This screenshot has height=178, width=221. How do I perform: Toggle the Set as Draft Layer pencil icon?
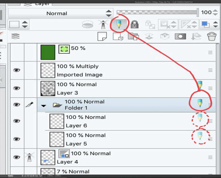119,24
